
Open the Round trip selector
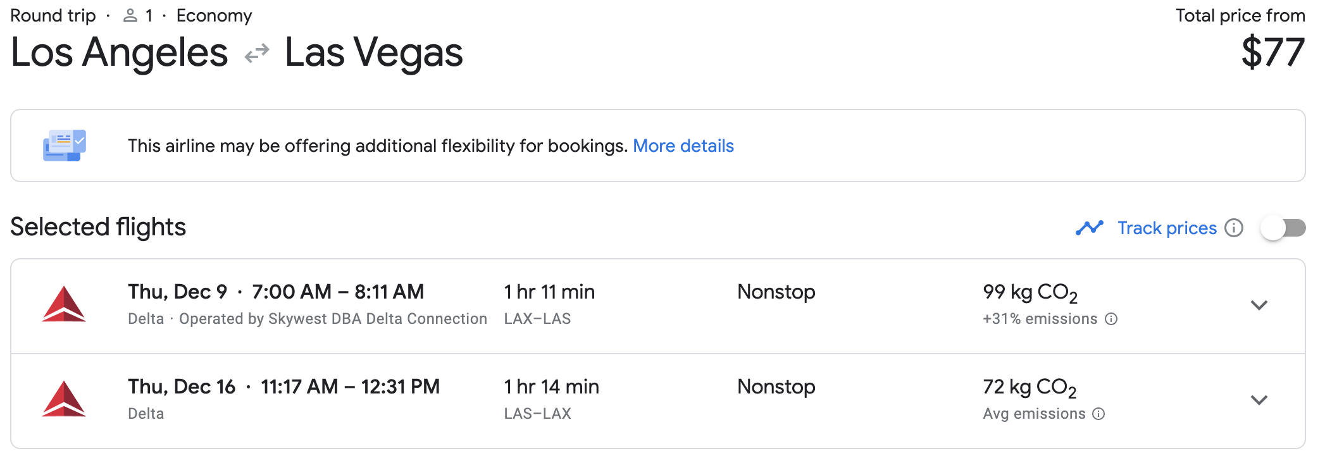point(53,15)
